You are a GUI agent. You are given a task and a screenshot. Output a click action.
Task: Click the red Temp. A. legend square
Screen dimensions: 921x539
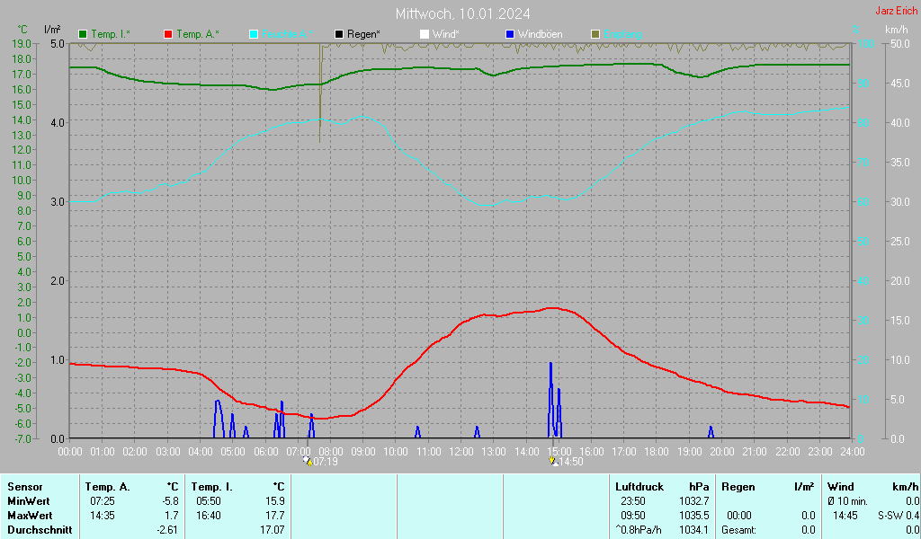[167, 34]
